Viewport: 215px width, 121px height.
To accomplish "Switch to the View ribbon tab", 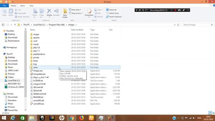I will pyautogui.click(x=31, y=6).
